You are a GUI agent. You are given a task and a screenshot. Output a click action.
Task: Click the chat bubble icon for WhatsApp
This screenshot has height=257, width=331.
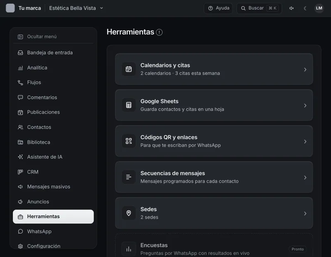click(20, 231)
